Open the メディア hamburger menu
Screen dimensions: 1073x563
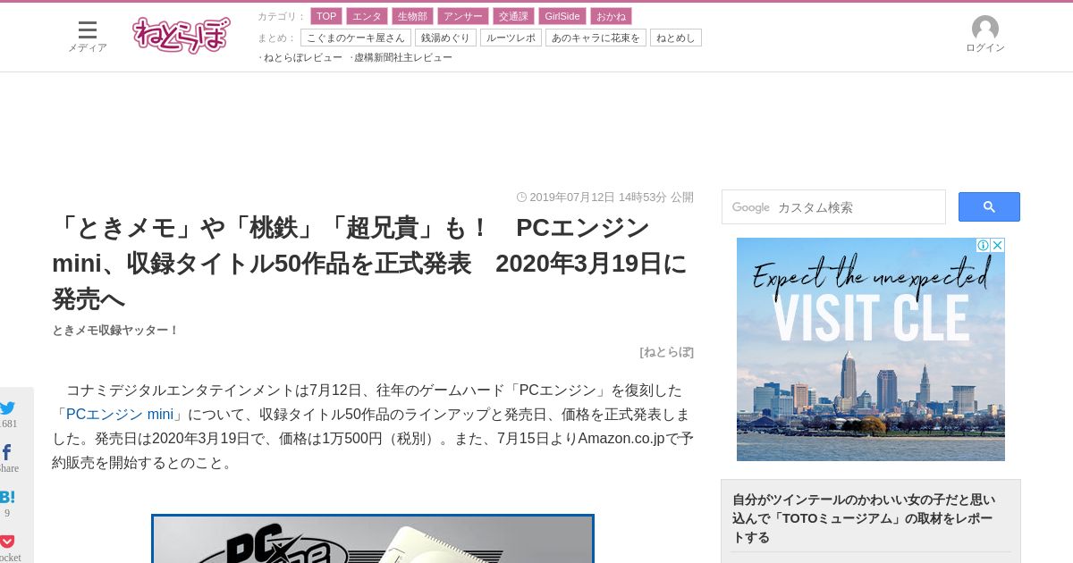[x=87, y=37]
